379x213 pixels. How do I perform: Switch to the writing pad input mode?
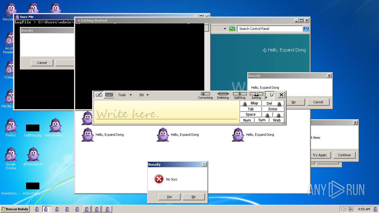point(99,95)
